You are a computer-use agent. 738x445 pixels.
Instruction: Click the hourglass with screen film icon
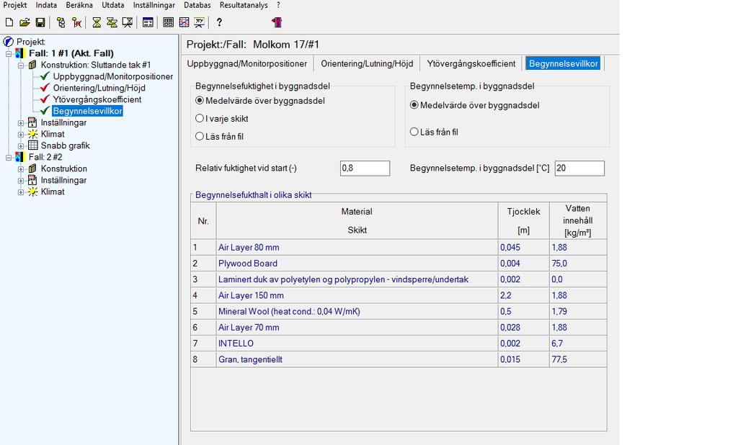pyautogui.click(x=127, y=22)
